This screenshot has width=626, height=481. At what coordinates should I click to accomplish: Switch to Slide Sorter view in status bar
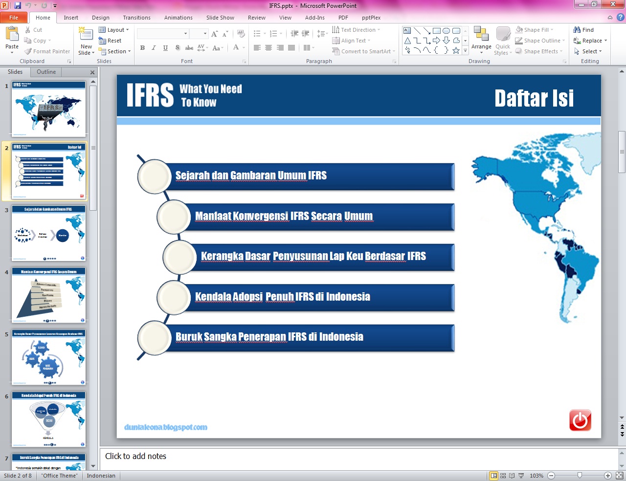(x=503, y=476)
